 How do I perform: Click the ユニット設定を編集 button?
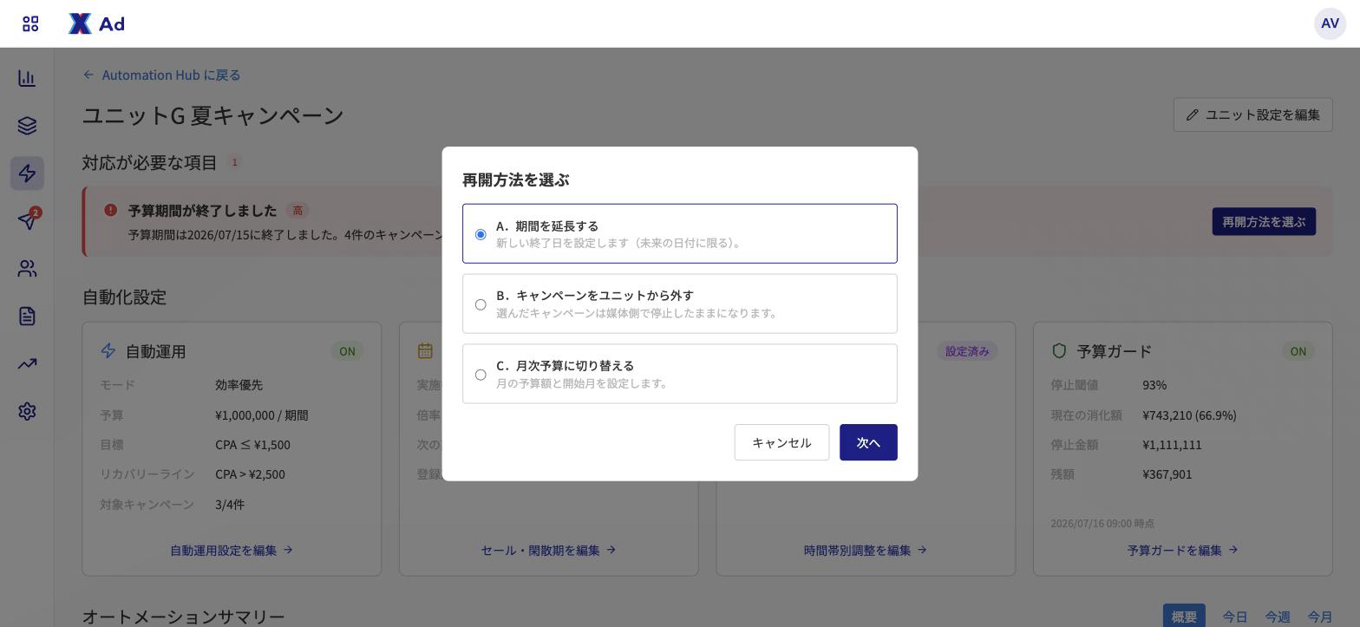pos(1252,114)
